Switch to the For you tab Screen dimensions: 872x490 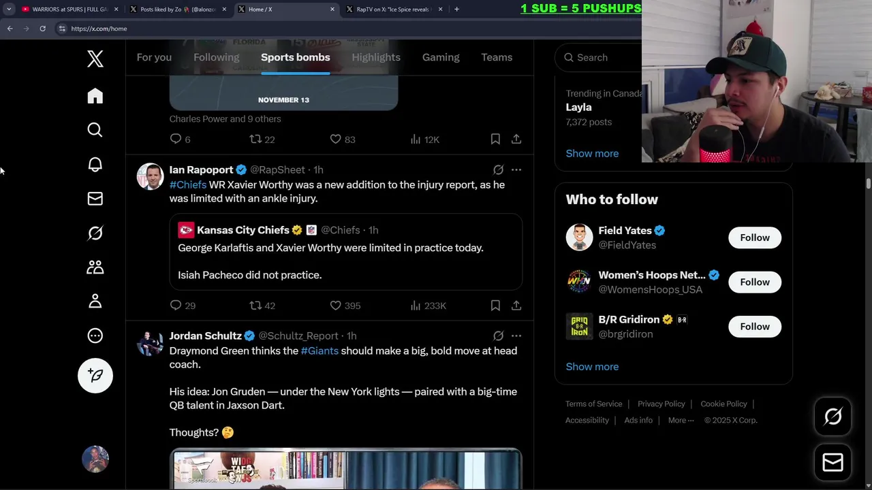[154, 57]
